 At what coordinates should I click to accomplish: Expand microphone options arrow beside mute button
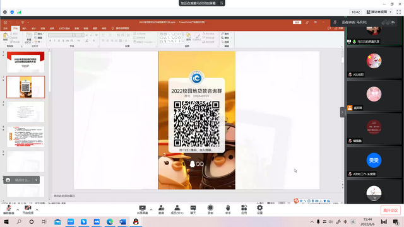(18, 209)
